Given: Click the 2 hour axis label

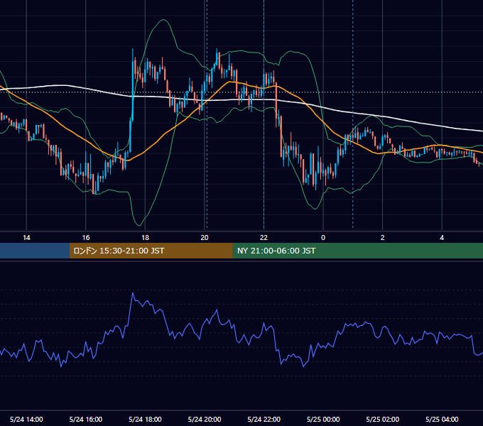Looking at the screenshot, I should [383, 238].
